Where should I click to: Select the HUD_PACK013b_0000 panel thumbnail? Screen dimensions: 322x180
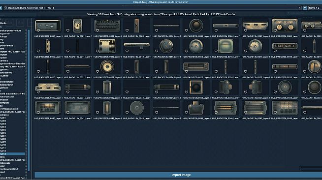point(48,26)
